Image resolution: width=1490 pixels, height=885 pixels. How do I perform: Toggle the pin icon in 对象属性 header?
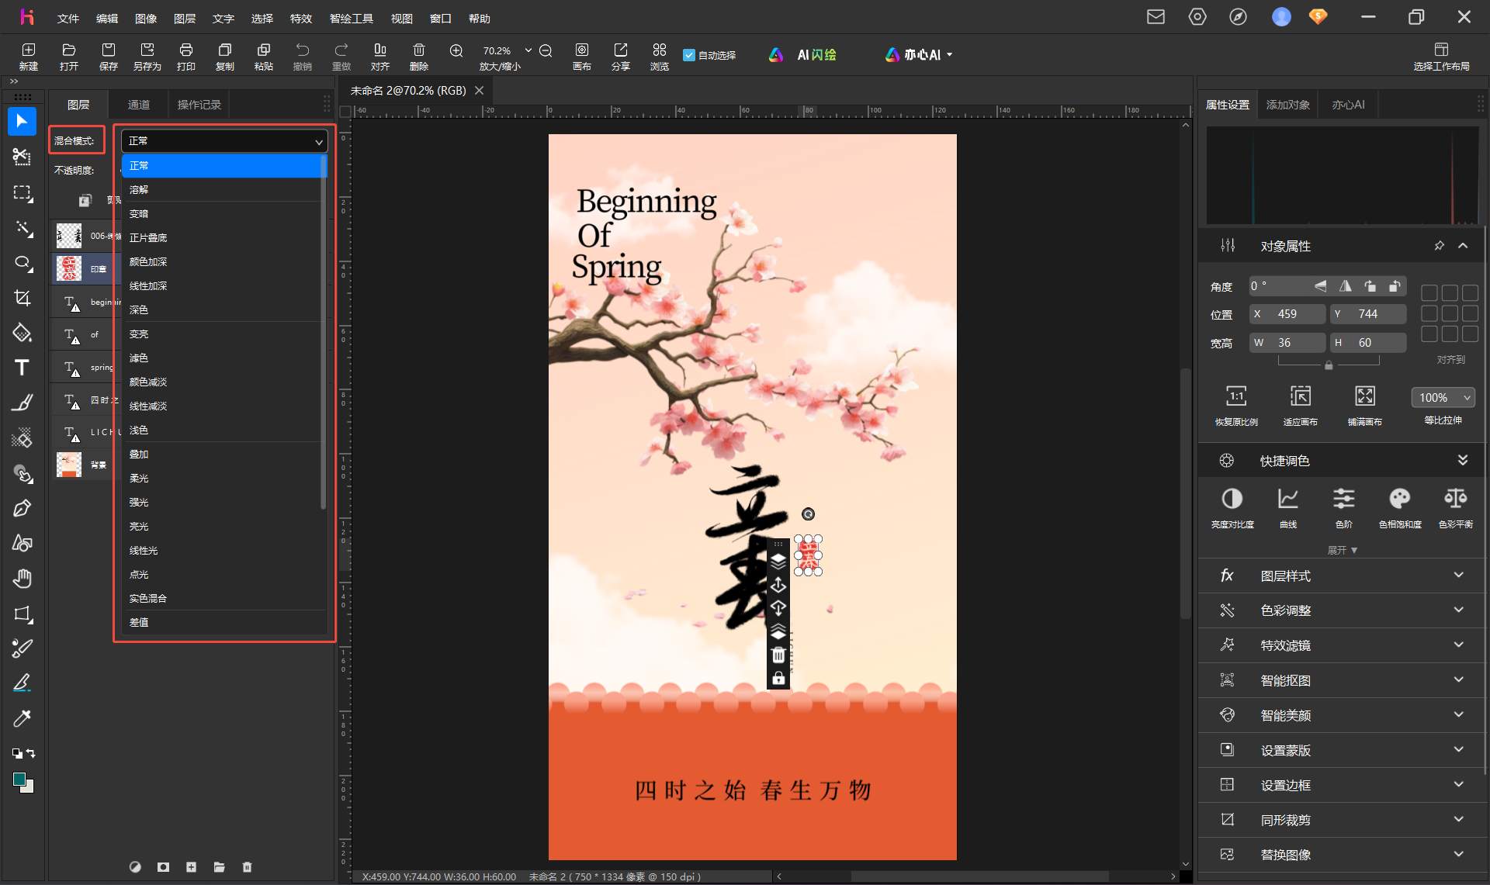pyautogui.click(x=1439, y=246)
